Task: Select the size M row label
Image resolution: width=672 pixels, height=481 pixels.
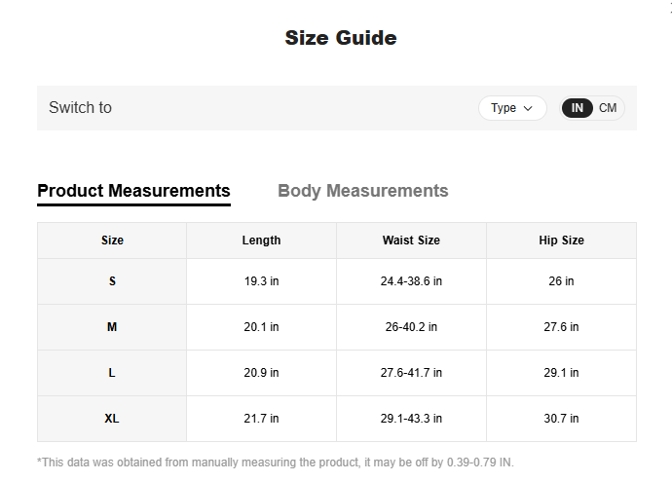Action: 112,327
